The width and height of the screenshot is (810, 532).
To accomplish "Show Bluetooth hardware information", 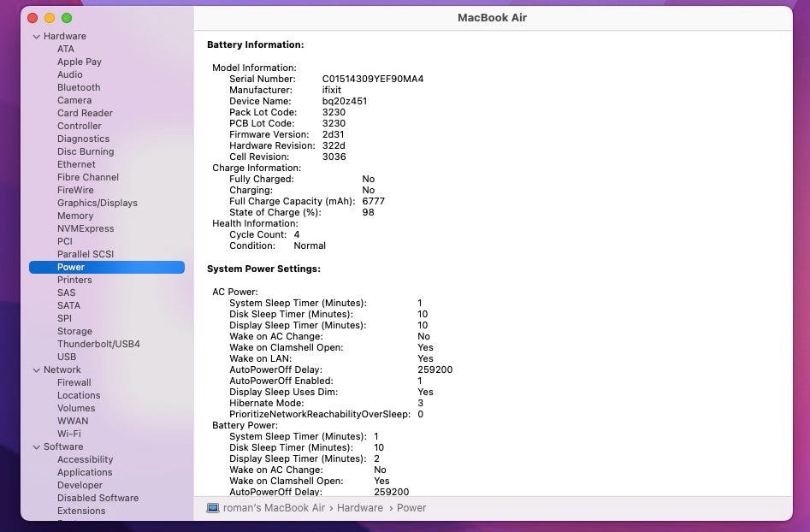I will 79,87.
